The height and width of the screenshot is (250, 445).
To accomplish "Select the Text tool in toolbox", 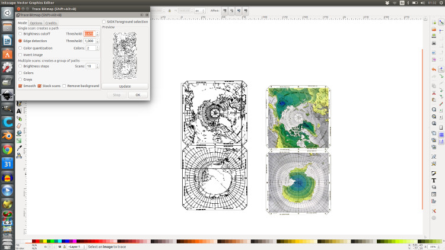I will pos(19,111).
